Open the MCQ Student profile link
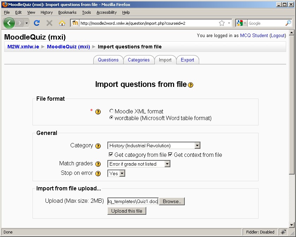 coord(254,35)
